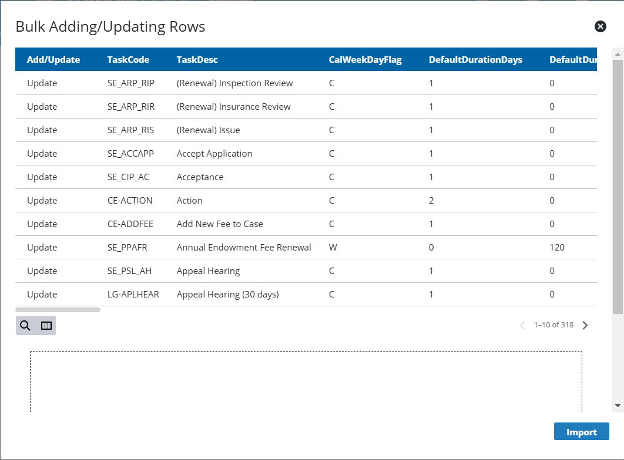Click the Import button
624x460 pixels.
pyautogui.click(x=581, y=432)
